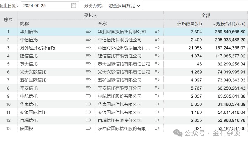
Task: Open detail icon next to 中信信托有限责任公司
Action: [x=157, y=40]
